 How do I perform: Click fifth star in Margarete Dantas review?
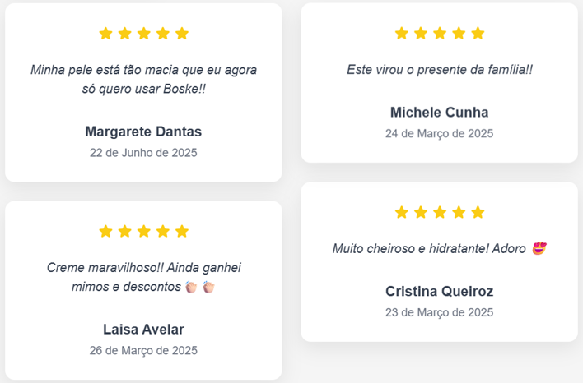182,34
